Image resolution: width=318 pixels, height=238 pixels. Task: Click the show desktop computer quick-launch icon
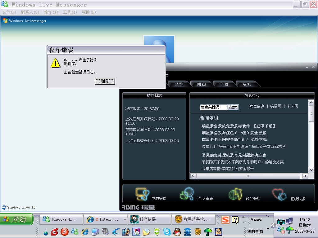(x=95, y=232)
